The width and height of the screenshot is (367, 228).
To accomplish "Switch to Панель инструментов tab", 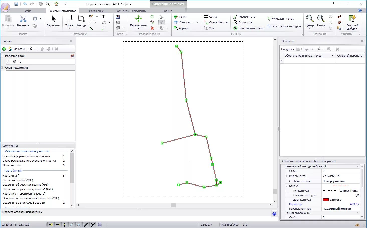I will (x=62, y=11).
